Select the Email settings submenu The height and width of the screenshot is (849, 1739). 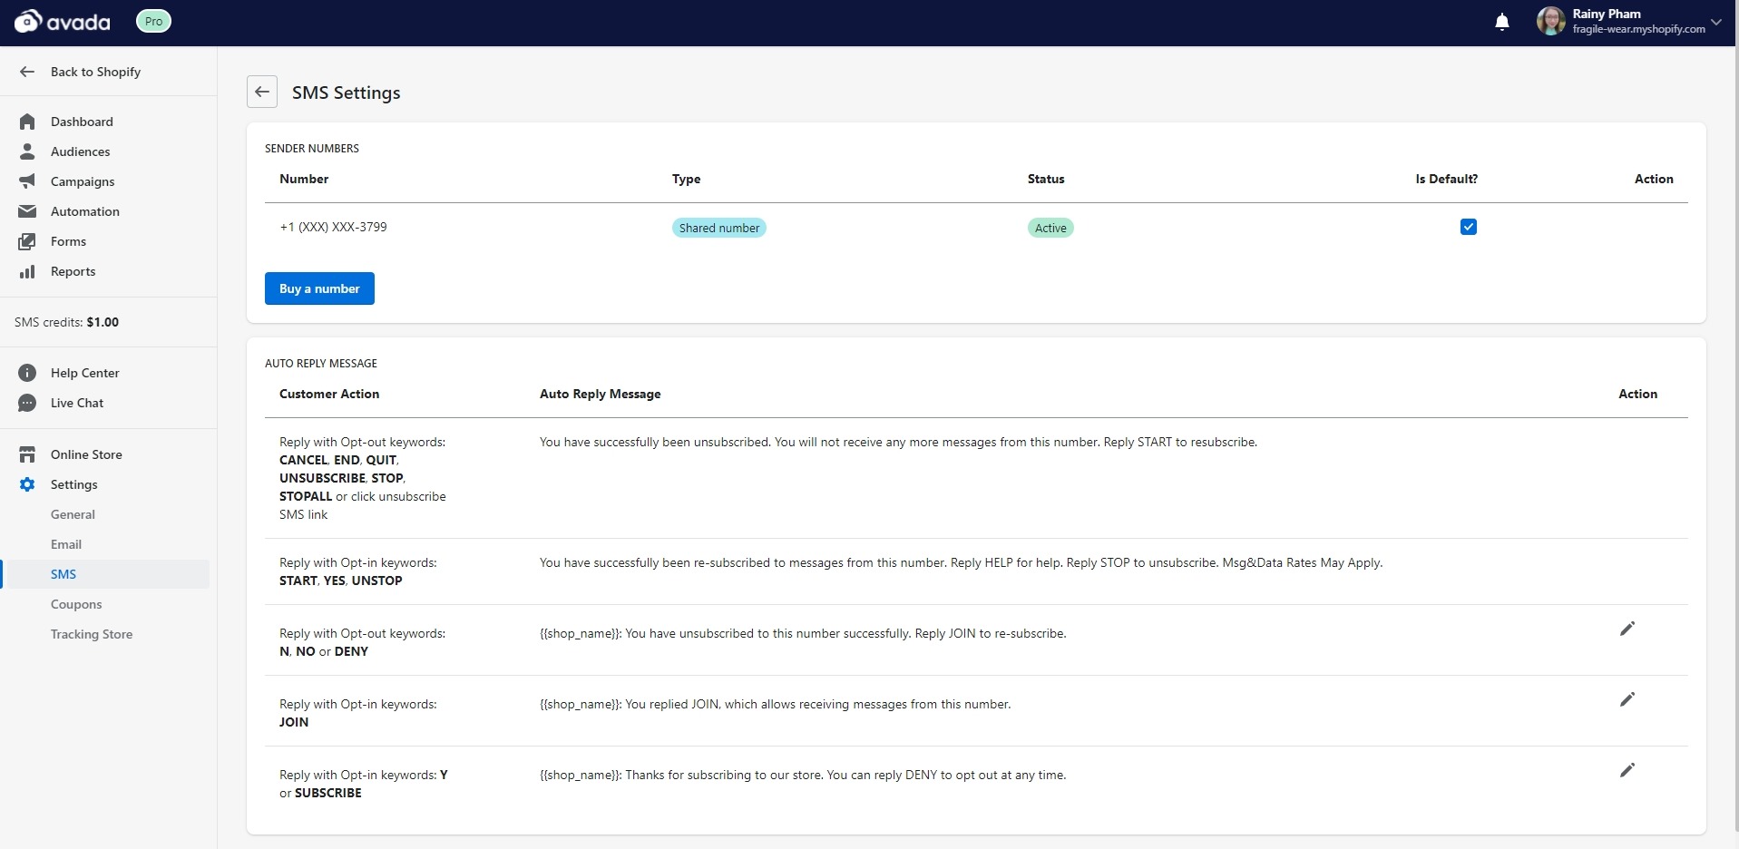coord(66,544)
